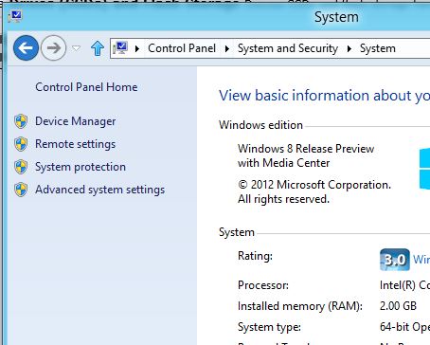The image size is (430, 345).
Task: Open Advanced system settings link
Action: [99, 190]
